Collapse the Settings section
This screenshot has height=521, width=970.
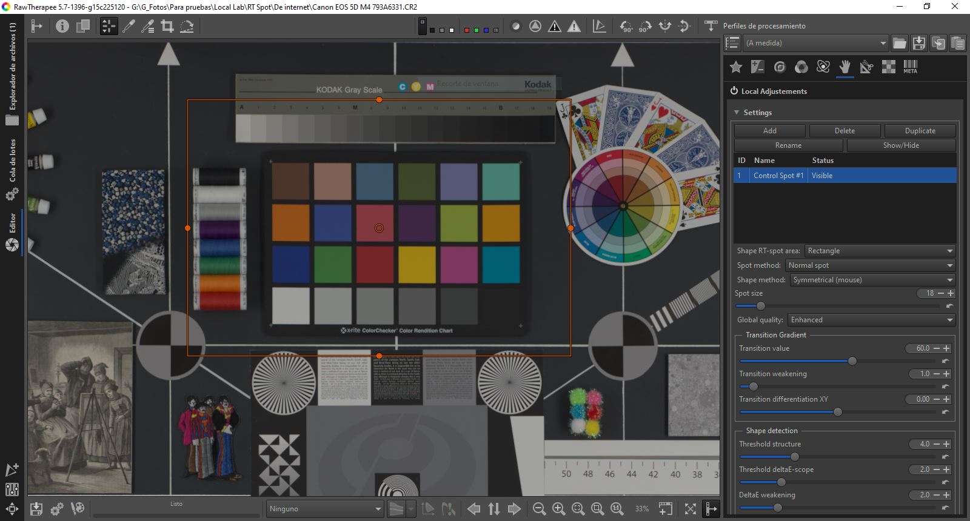[737, 113]
